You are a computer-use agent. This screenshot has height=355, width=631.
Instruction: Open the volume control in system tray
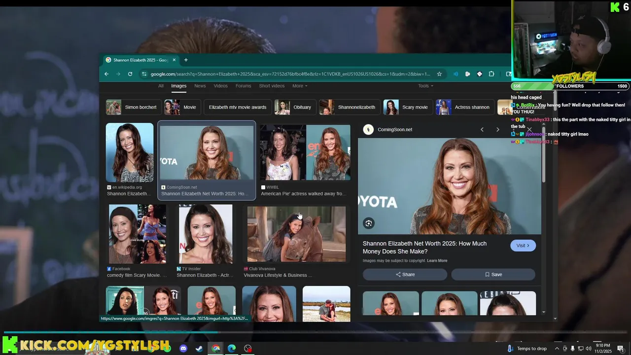point(588,349)
